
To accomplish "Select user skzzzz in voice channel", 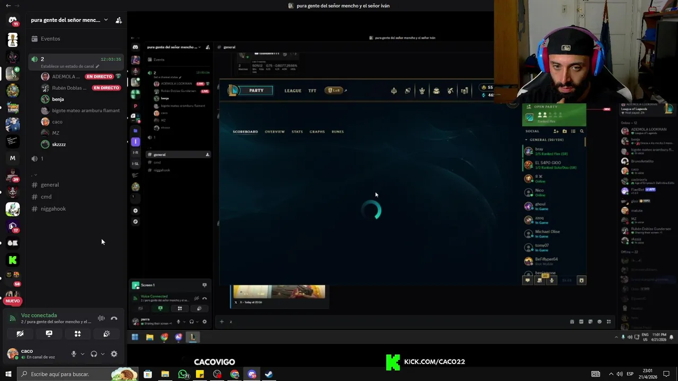I will pos(59,144).
